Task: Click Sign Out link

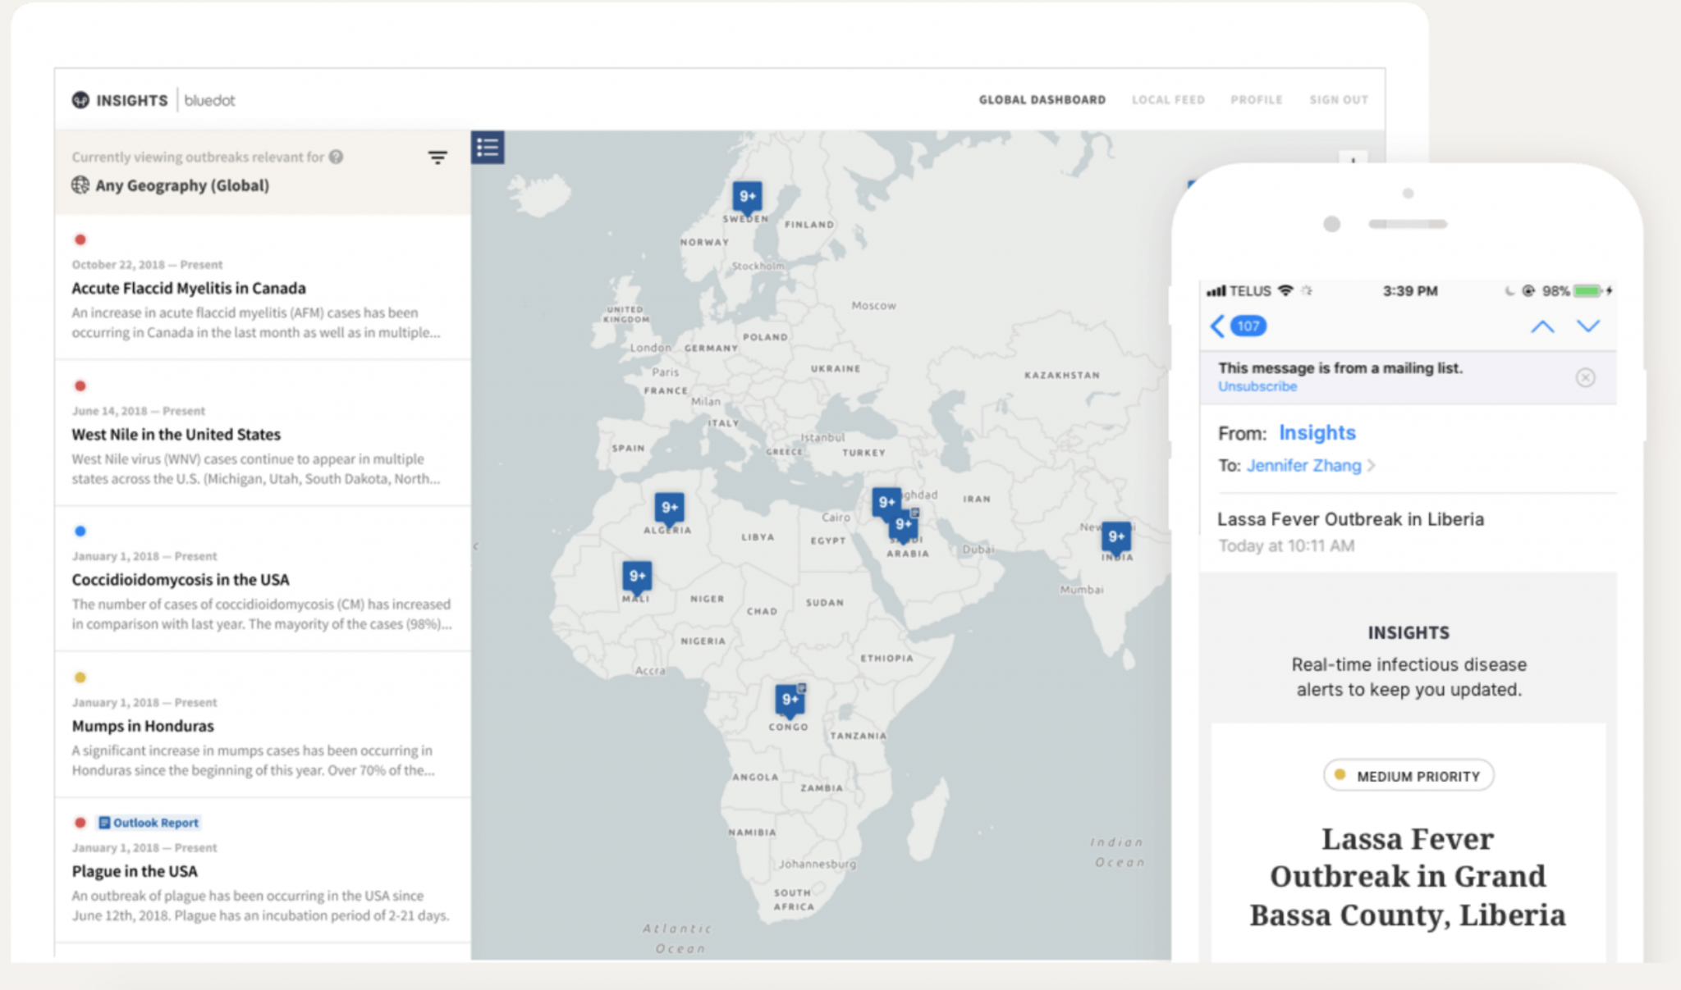Action: (x=1339, y=100)
